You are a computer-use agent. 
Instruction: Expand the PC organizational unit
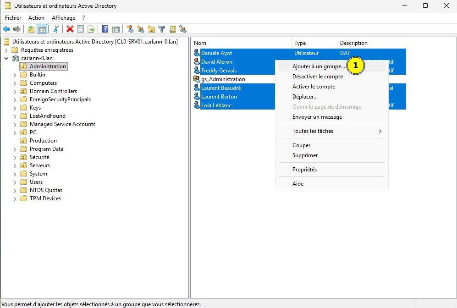pyautogui.click(x=15, y=132)
